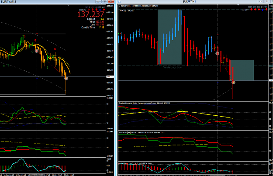
Task: Click the TDI MTF indicator label
Action: [x=142, y=132]
